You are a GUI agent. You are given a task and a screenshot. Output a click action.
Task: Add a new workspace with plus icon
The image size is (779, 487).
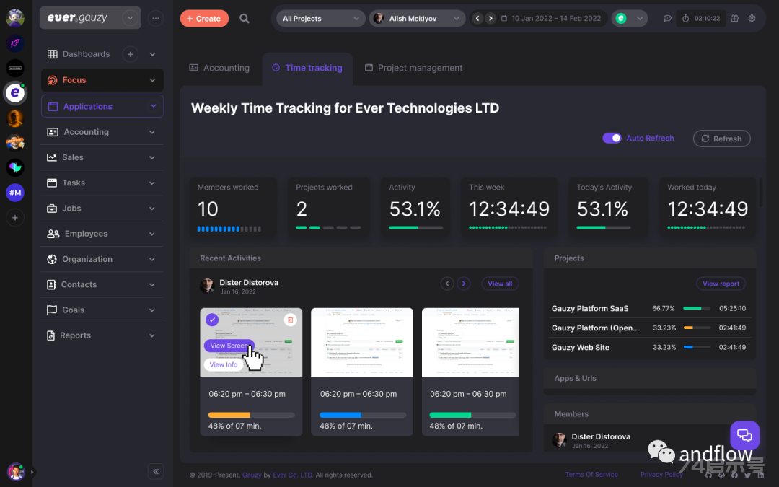point(15,218)
